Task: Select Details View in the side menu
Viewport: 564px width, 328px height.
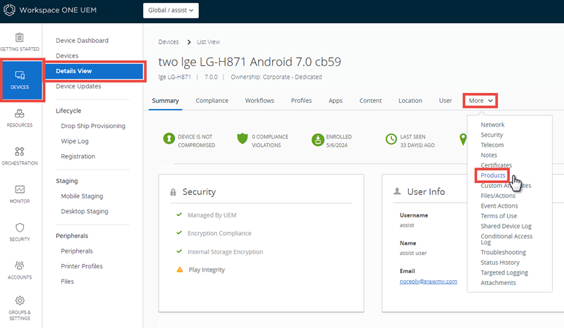Action: pyautogui.click(x=94, y=71)
